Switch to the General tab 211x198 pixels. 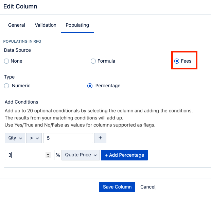click(x=17, y=25)
